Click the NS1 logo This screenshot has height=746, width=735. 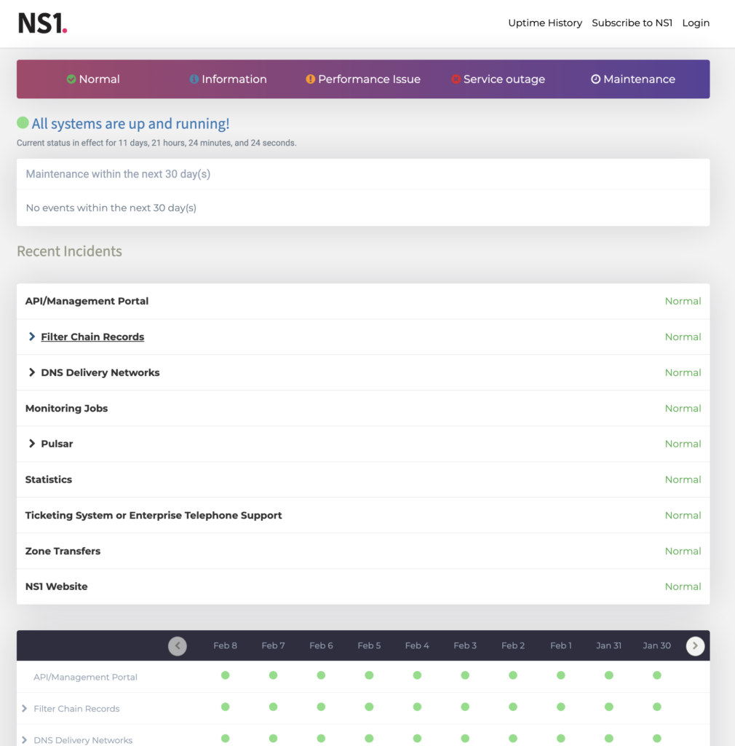point(42,23)
